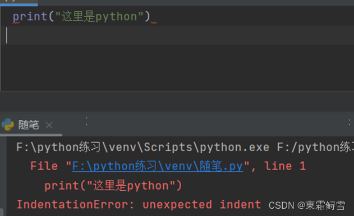This screenshot has height=216, width=354.
Task: Click the scrollbar thumb at the console's bottom-left
Action: 1,212
